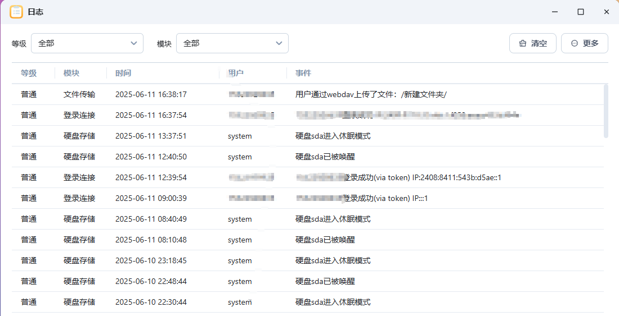Click the 模块 column header

[71, 73]
